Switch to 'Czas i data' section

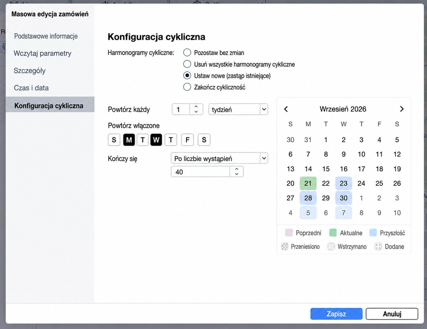pos(31,88)
